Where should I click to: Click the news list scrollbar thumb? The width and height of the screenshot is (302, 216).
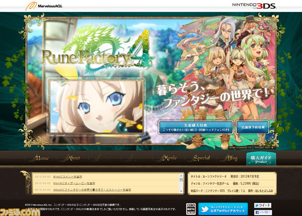(x=181, y=180)
